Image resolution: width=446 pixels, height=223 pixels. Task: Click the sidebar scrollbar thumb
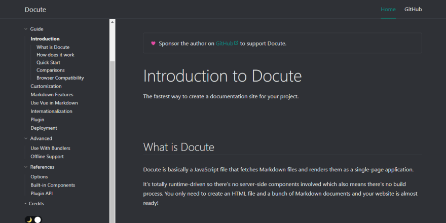click(x=113, y=142)
